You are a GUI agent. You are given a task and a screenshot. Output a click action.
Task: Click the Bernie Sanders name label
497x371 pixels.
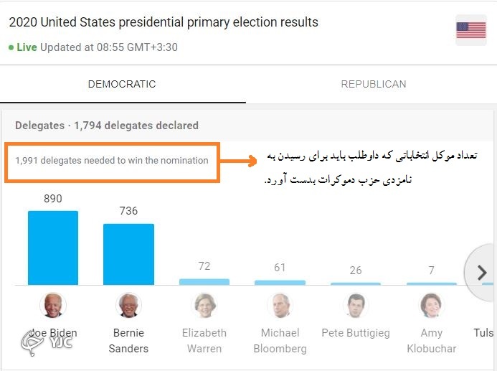coord(128,341)
